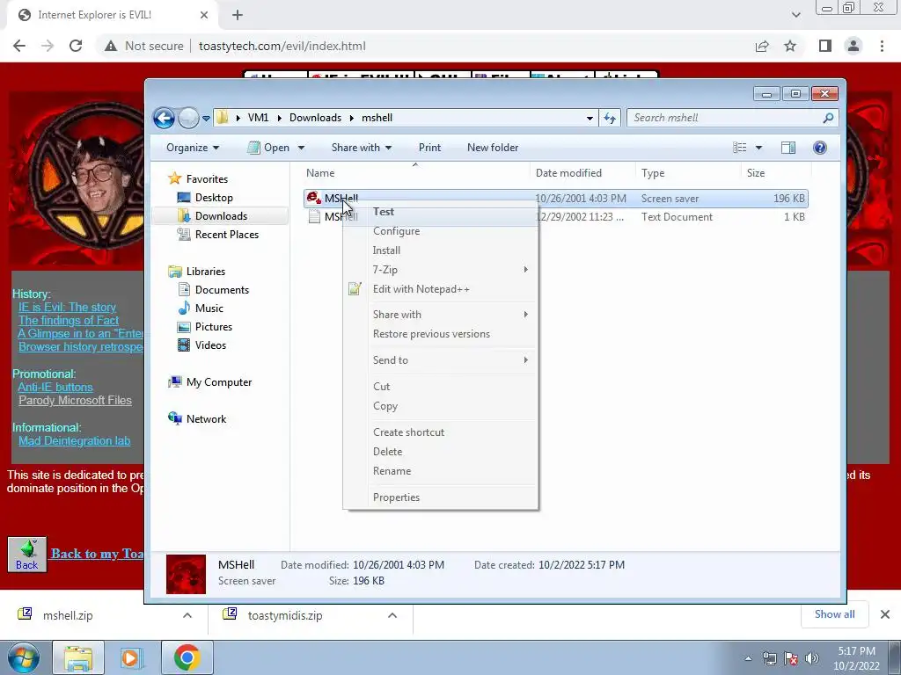Screen dimensions: 901x675
Task: Click Show all downloads button
Action: click(x=834, y=614)
